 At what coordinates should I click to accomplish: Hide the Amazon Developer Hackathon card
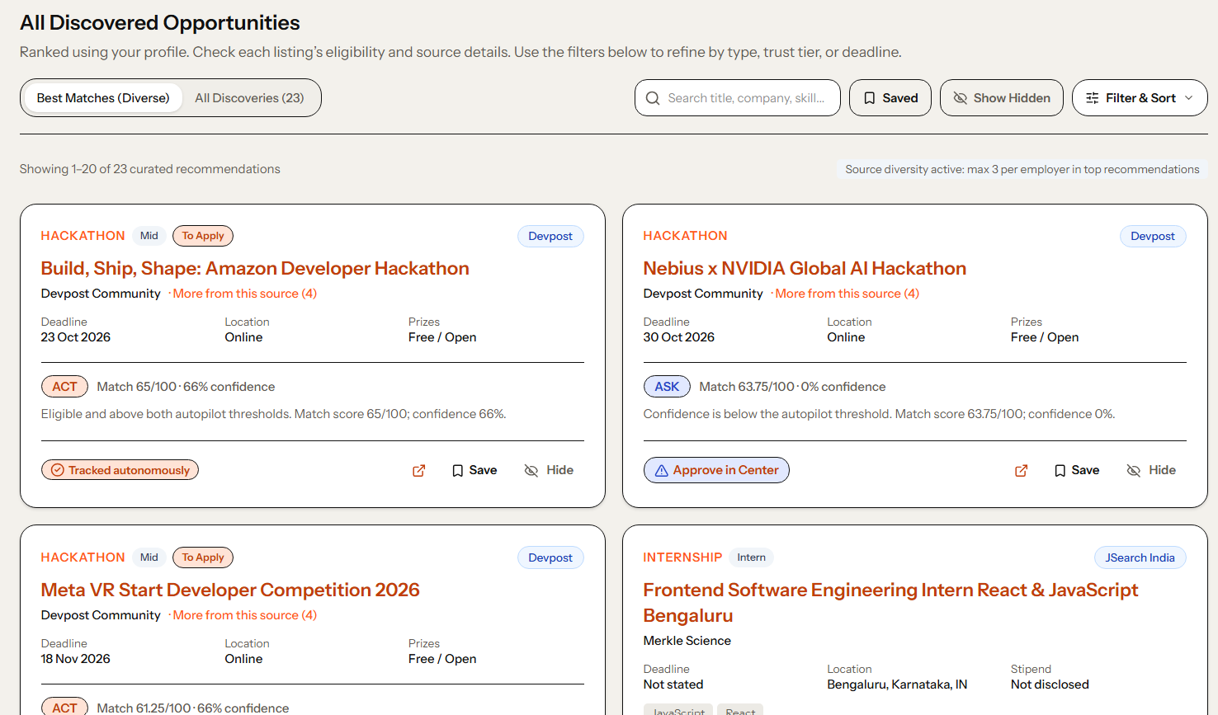549,470
